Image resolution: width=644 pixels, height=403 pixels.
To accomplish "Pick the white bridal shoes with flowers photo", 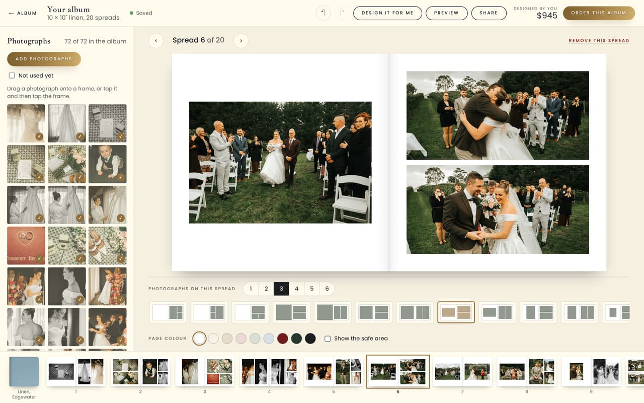I will point(108,246).
